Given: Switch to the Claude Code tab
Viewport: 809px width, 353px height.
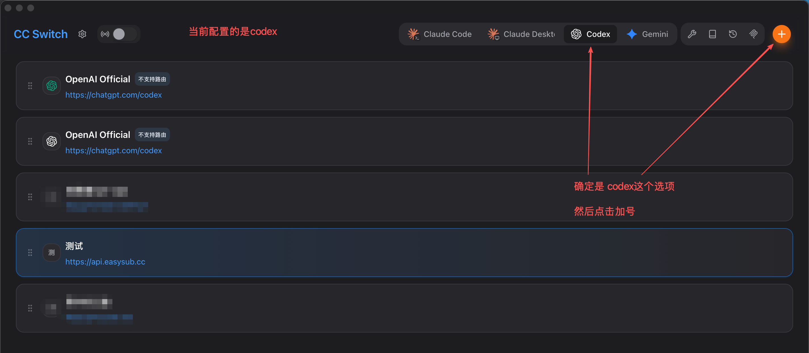Looking at the screenshot, I should 440,34.
